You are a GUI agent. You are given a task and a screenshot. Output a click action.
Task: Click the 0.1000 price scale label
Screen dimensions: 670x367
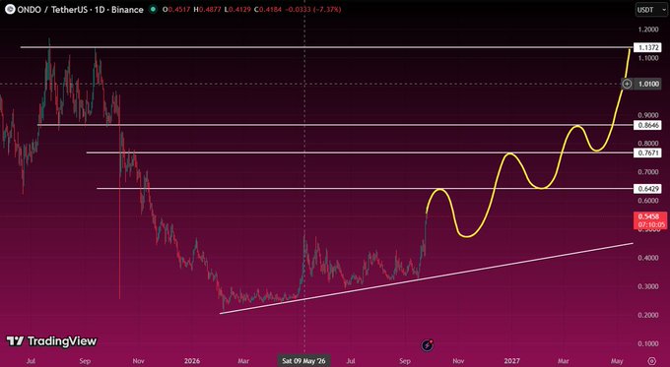[x=647, y=343]
